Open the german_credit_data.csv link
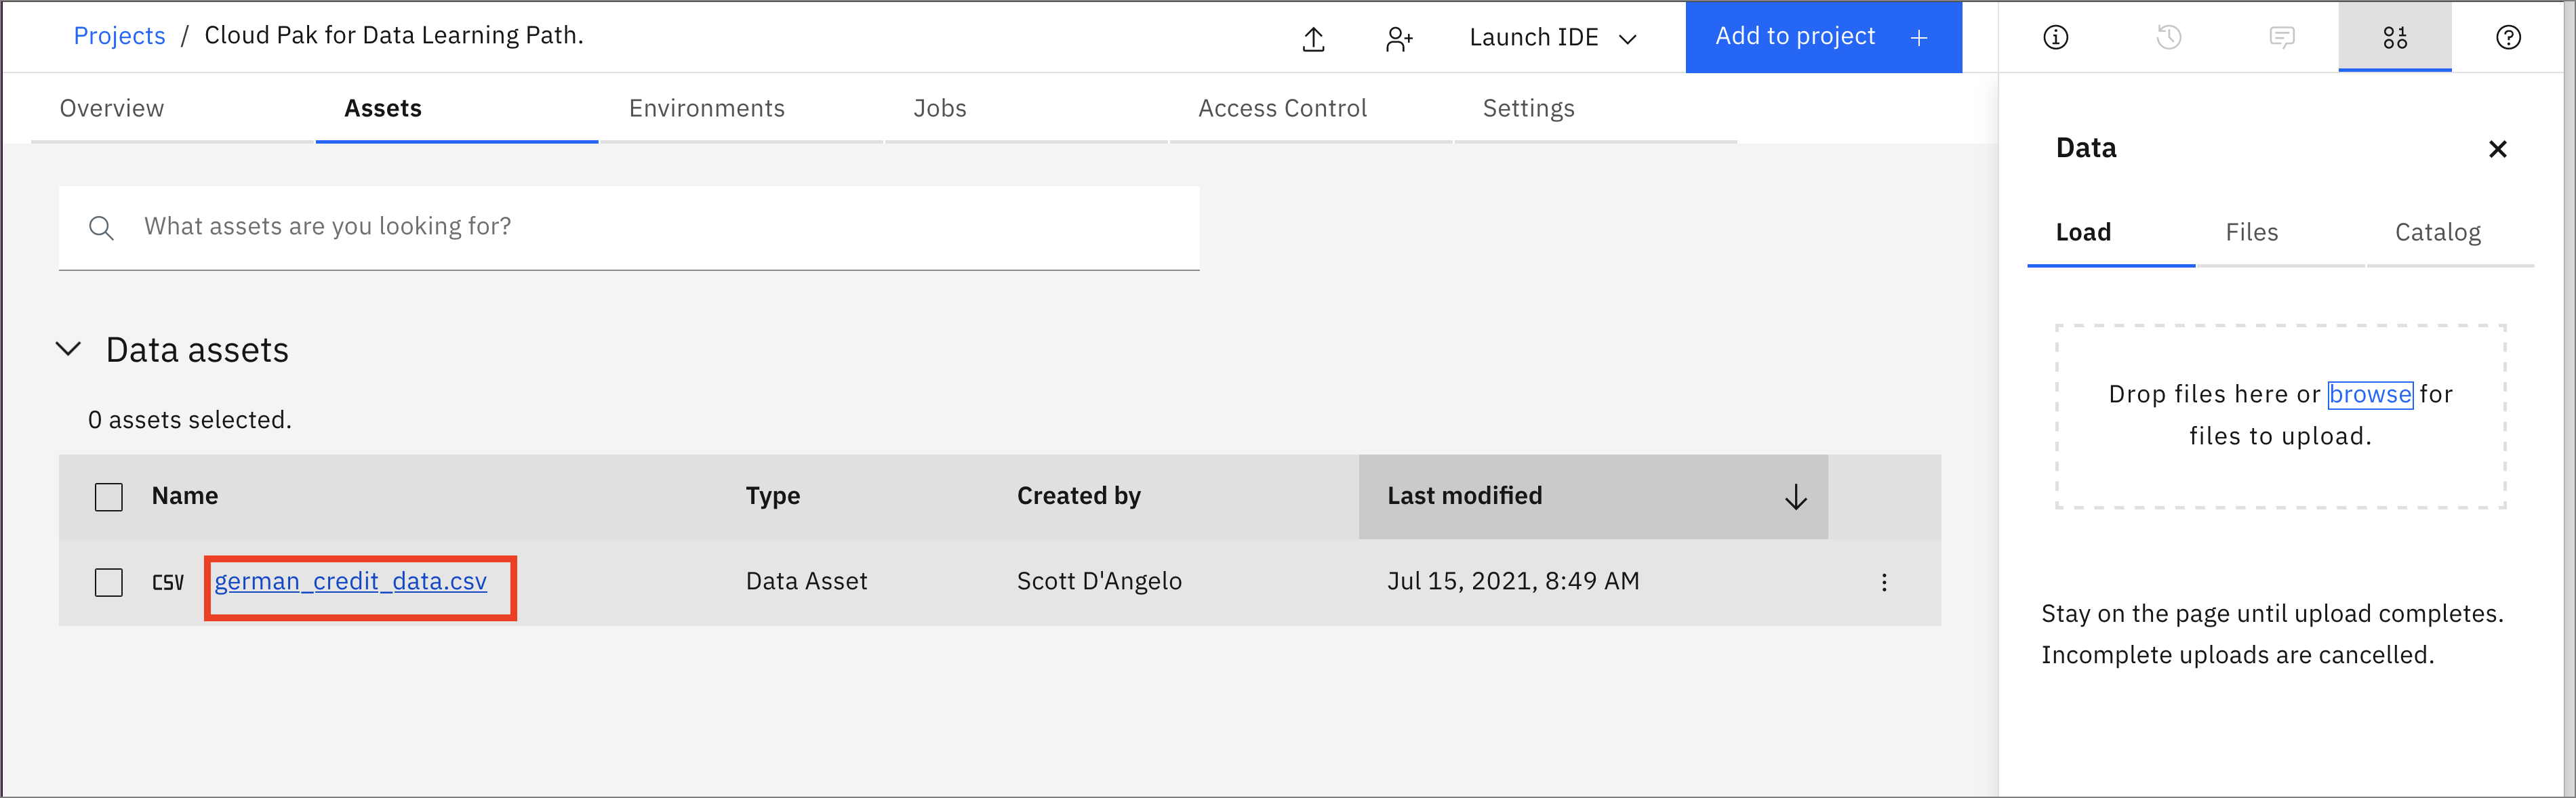Viewport: 2576px width, 798px height. [350, 581]
